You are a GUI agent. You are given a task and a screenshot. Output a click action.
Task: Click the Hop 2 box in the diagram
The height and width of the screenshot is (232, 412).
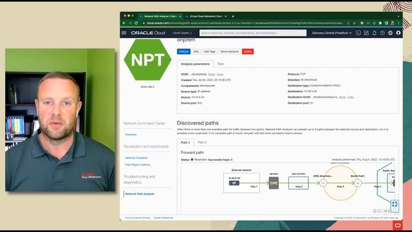pos(299,183)
